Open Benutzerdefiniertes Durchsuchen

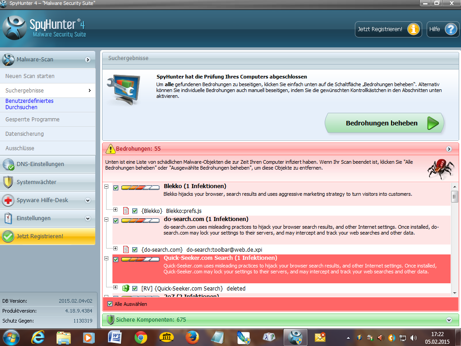(x=47, y=104)
